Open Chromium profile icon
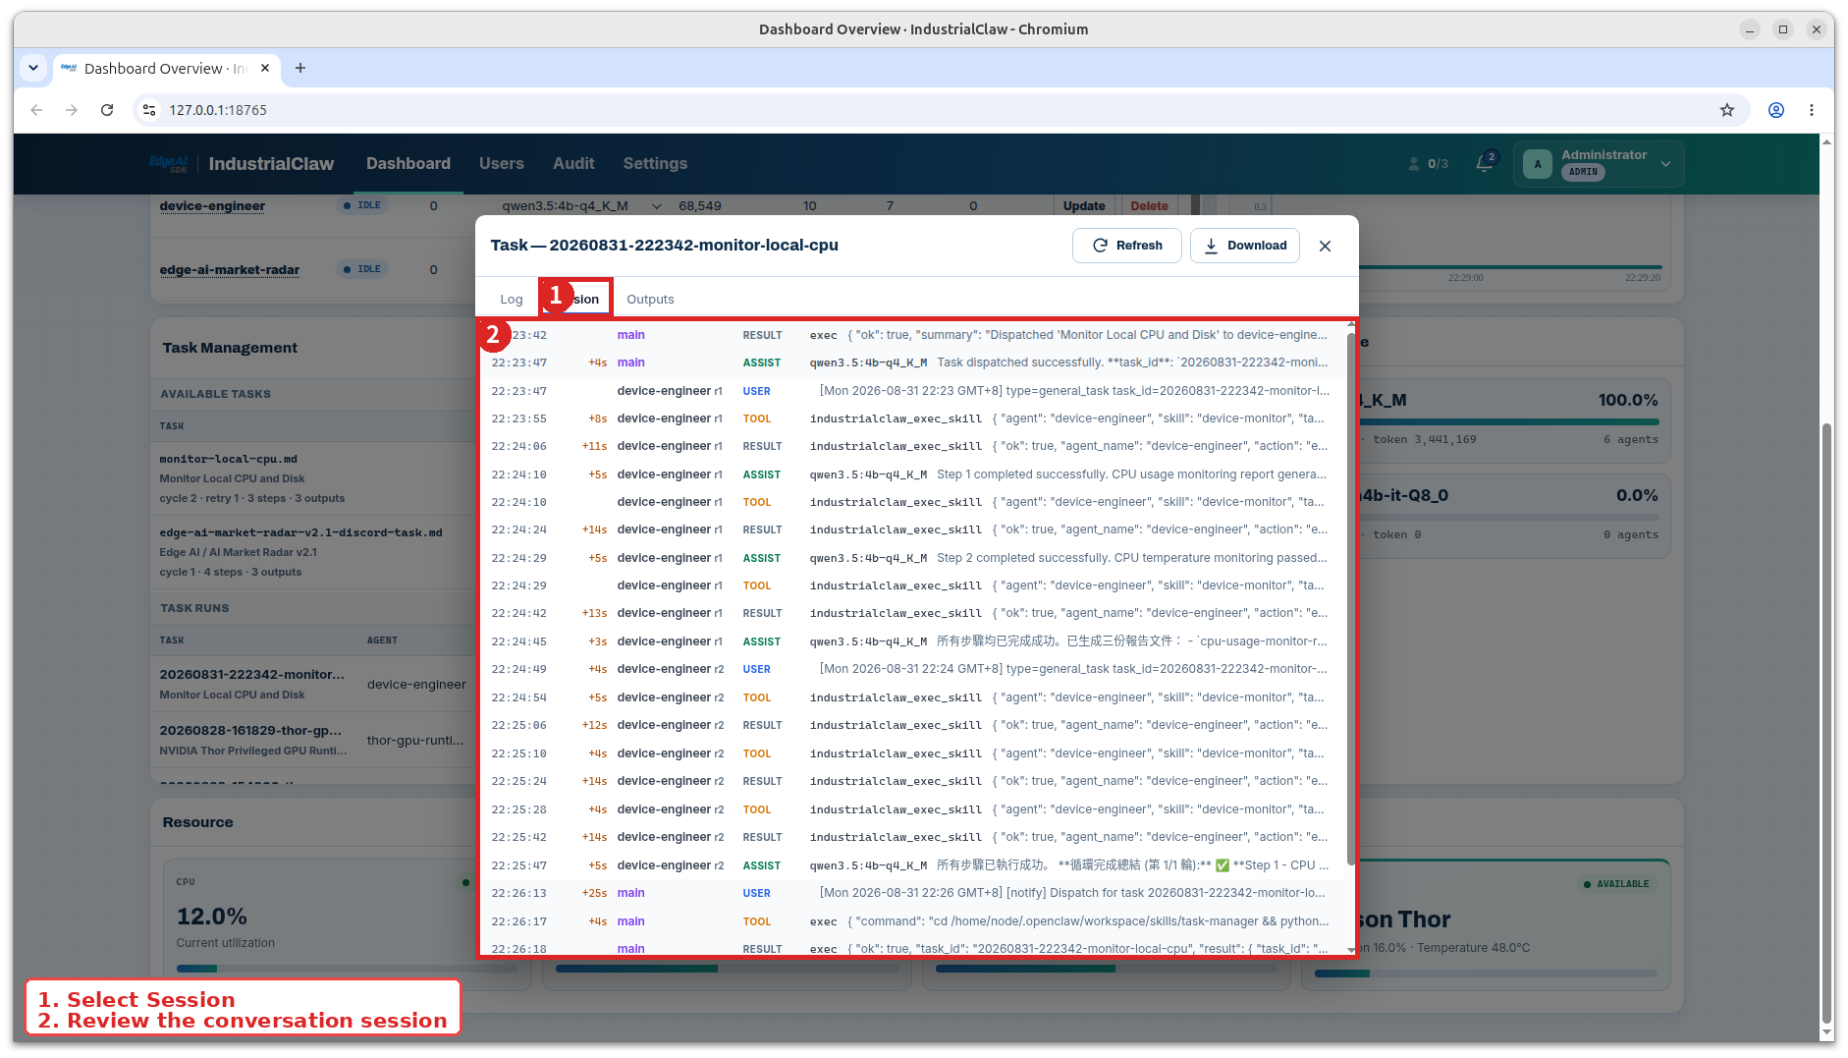This screenshot has height=1058, width=1848. pos(1776,110)
